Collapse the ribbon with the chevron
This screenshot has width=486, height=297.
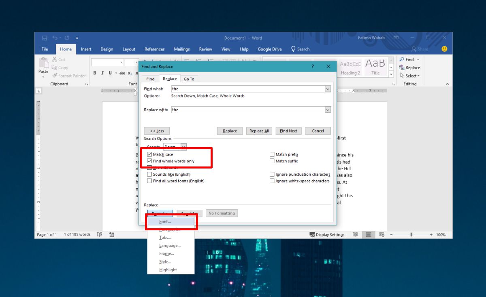click(447, 84)
